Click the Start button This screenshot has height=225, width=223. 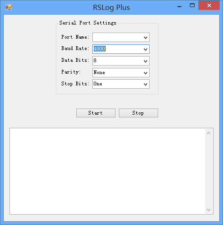point(96,113)
